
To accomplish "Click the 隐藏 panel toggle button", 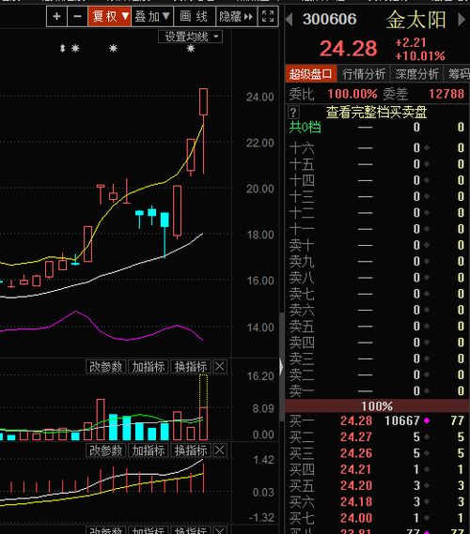I will [x=236, y=16].
